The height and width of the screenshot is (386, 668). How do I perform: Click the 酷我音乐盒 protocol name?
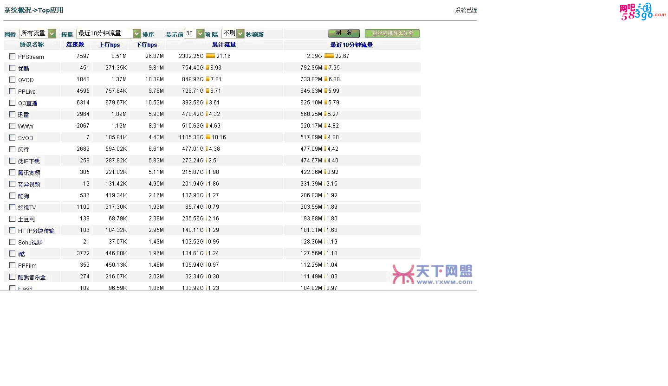(x=32, y=277)
